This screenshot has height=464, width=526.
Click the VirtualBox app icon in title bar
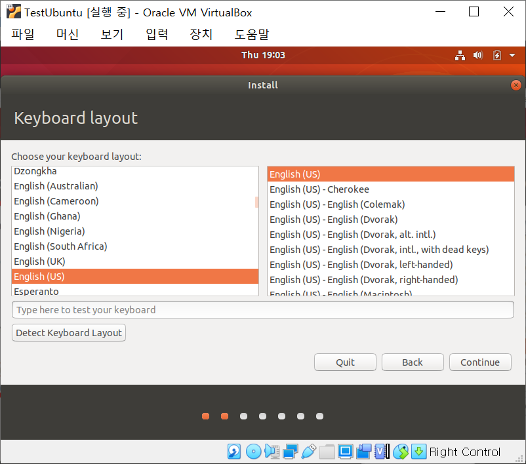(x=14, y=11)
